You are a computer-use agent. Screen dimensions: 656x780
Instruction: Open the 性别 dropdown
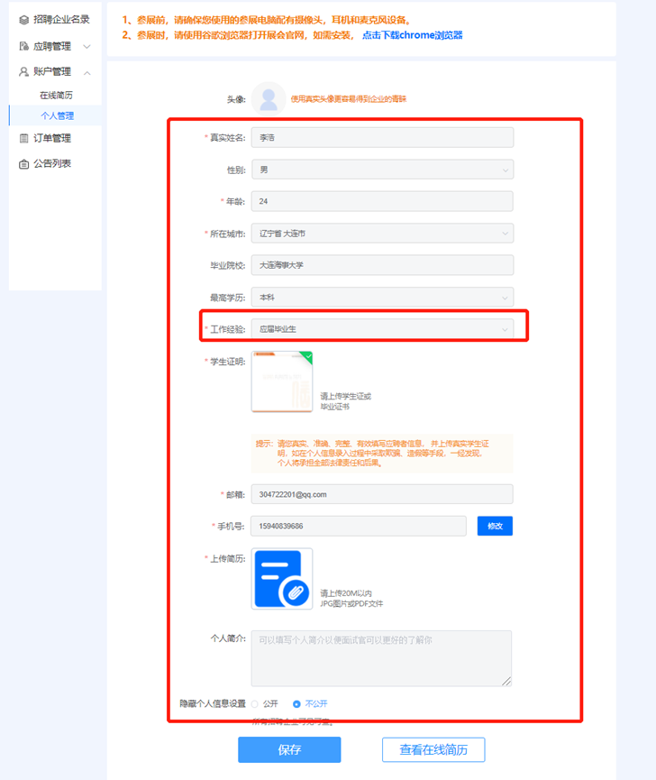tap(382, 170)
